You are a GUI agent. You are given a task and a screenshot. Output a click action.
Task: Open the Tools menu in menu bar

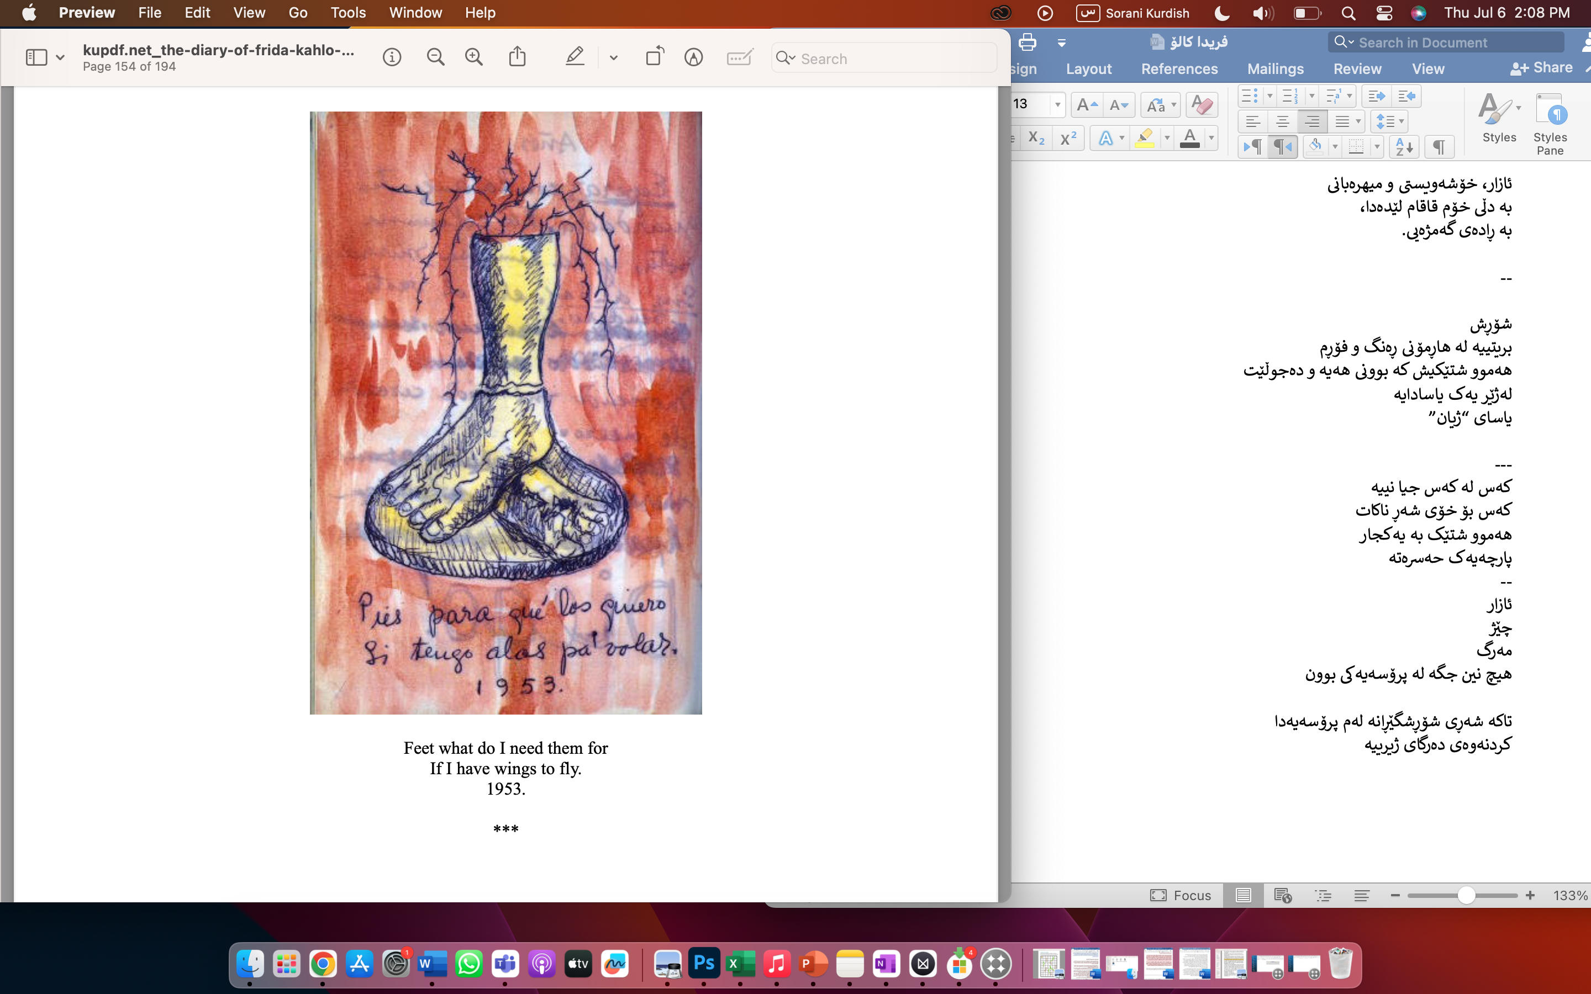coord(348,13)
